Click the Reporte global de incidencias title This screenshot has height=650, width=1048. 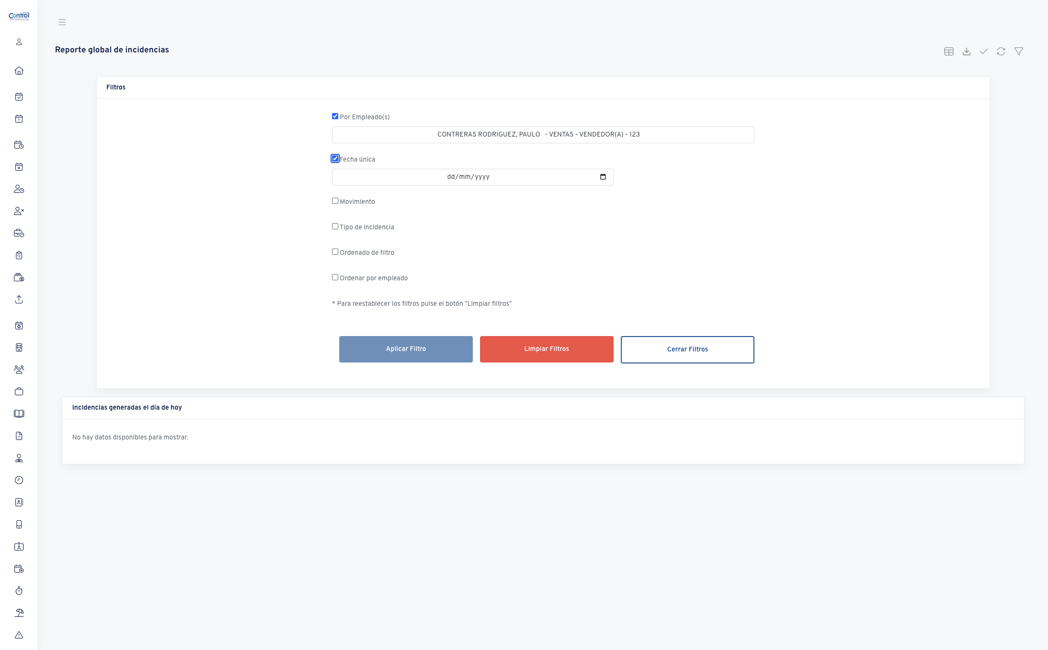click(x=112, y=50)
